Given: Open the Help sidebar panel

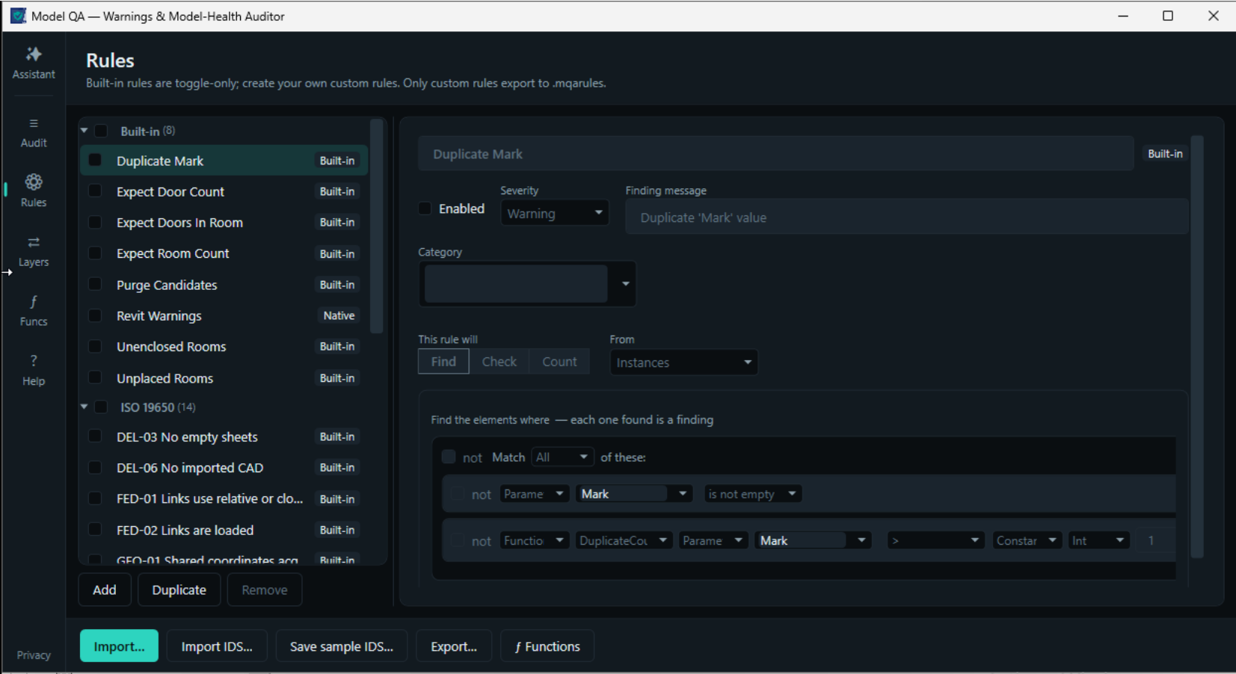Looking at the screenshot, I should click(34, 370).
